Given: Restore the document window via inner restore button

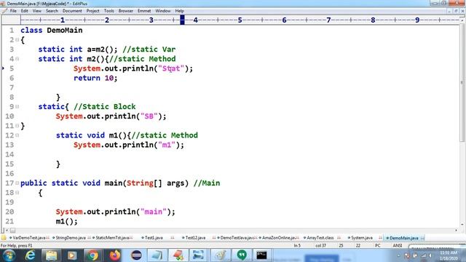Looking at the screenshot, I should pyautogui.click(x=456, y=11).
